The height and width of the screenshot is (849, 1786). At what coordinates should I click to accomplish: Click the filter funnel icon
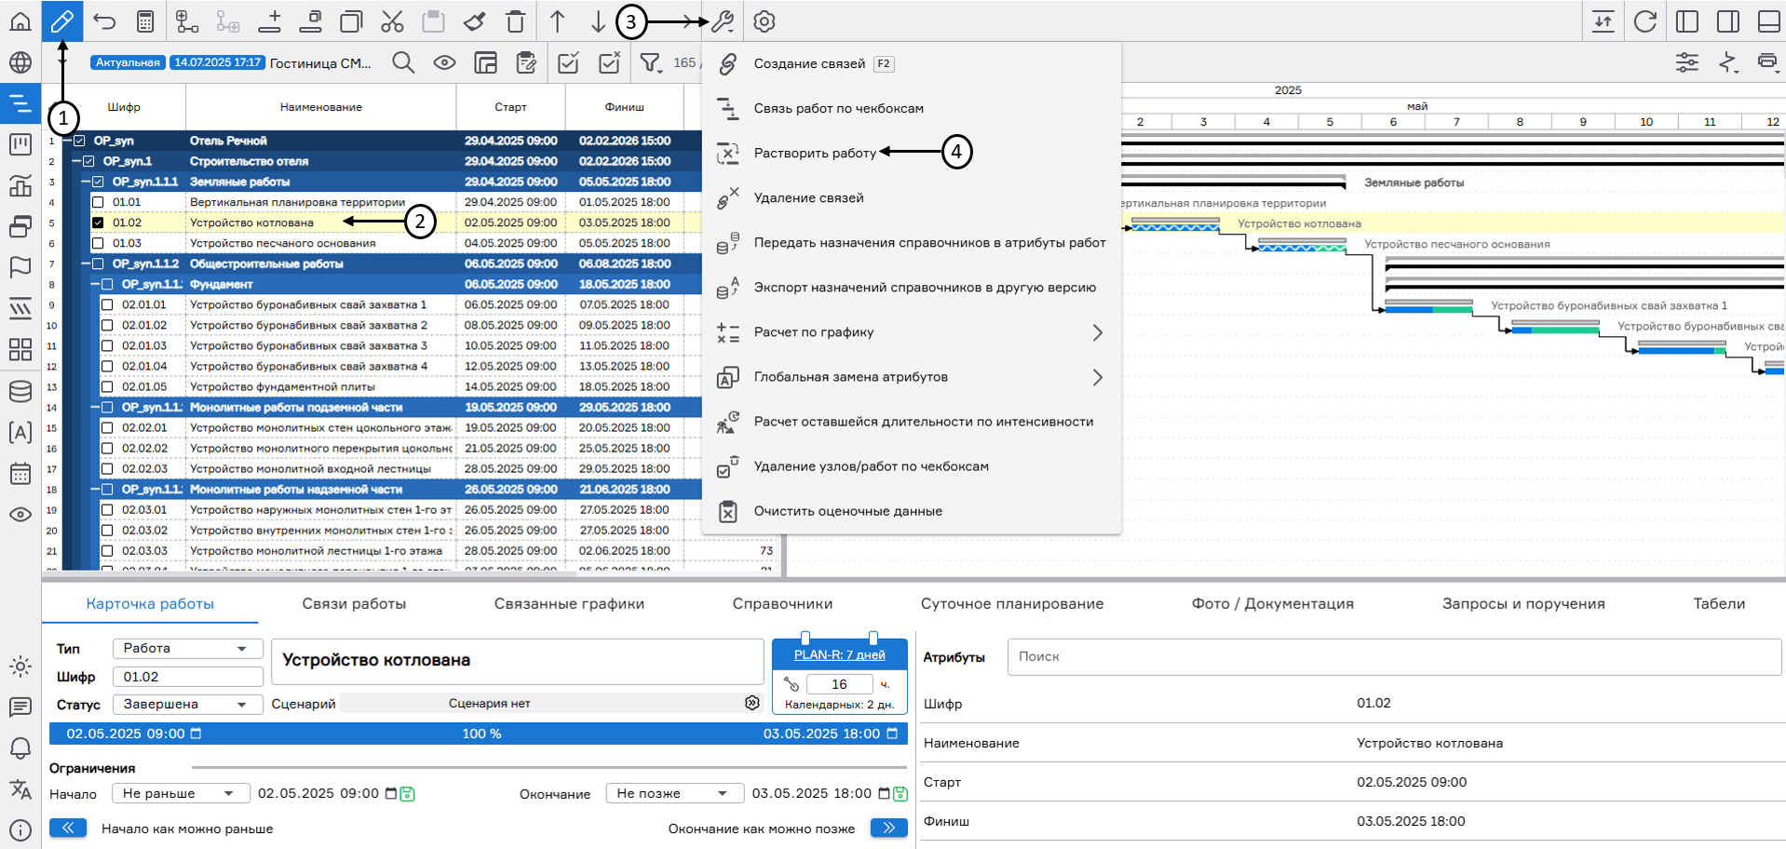pyautogui.click(x=650, y=62)
